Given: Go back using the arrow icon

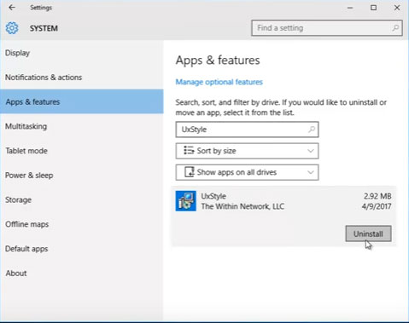Looking at the screenshot, I should tap(12, 8).
